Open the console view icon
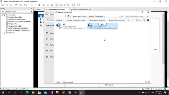The image size is (169, 95). pyautogui.click(x=73, y=5)
